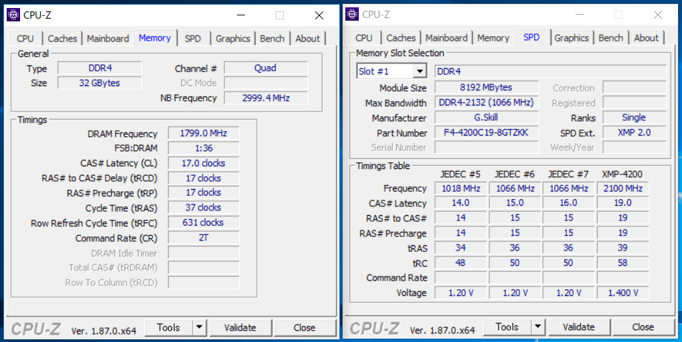Viewport: 682px width, 342px height.
Task: Click Validate button in left window
Action: tap(240, 328)
